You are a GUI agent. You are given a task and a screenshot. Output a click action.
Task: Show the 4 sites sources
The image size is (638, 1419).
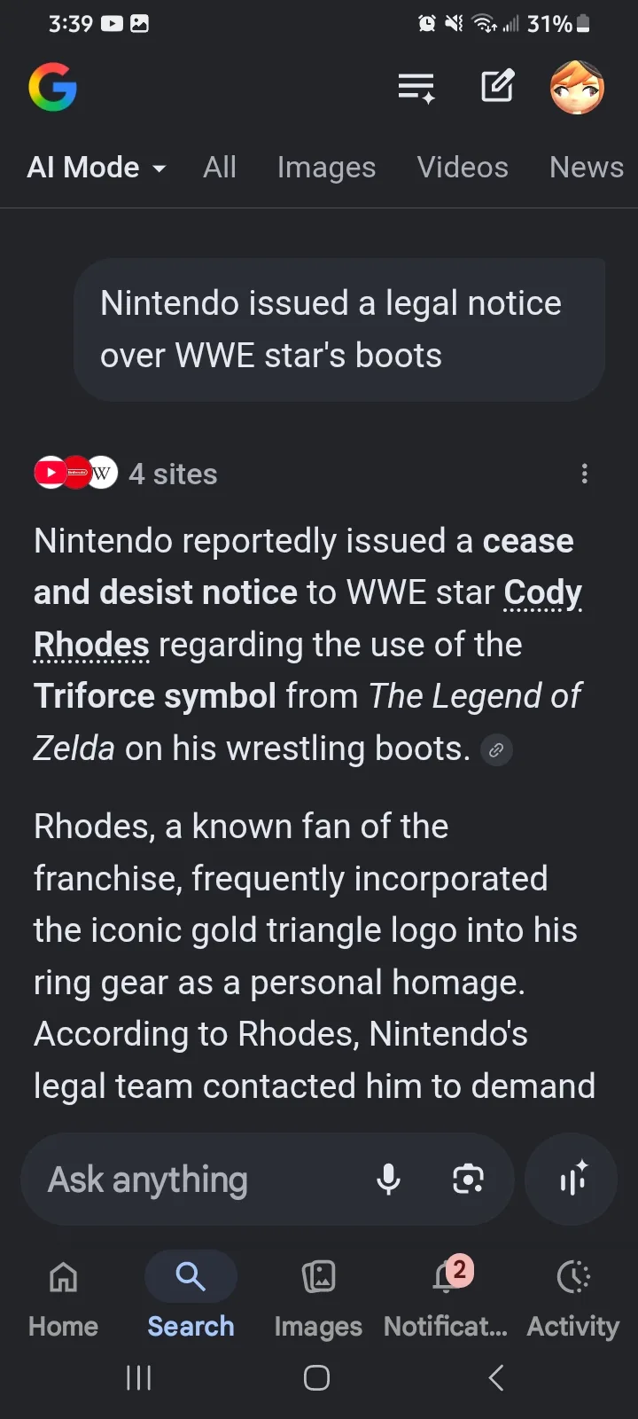click(x=126, y=474)
